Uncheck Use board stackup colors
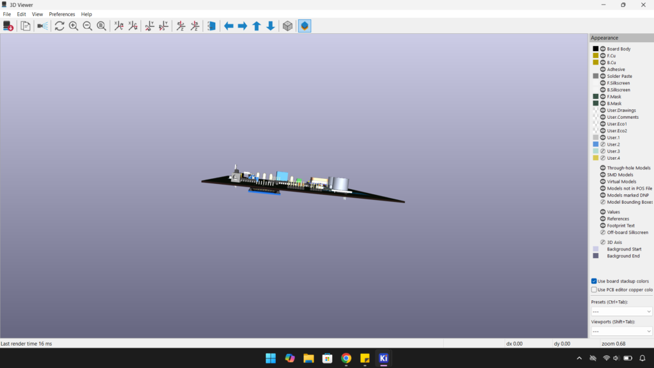The height and width of the screenshot is (368, 654). 594,281
